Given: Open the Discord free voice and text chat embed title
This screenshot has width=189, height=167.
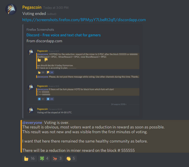Looking at the screenshot, I should tap(63, 35).
